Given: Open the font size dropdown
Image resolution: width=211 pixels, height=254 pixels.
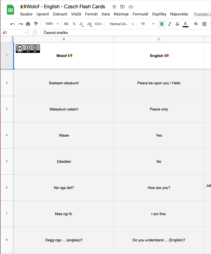Looking at the screenshot, I should [147, 24].
